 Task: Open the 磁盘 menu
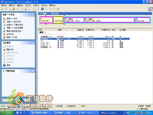point(20,5)
